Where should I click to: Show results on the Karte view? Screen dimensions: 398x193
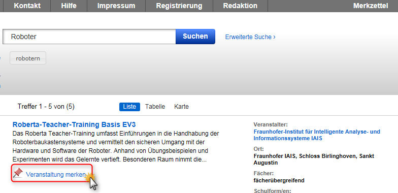pos(182,107)
